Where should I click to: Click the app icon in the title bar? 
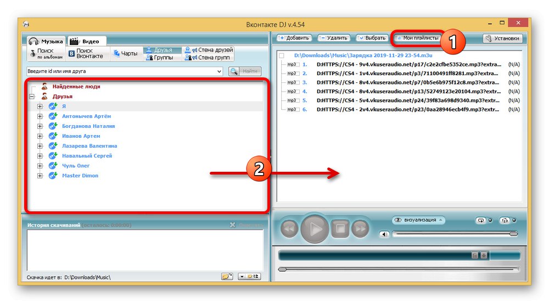click(26, 24)
